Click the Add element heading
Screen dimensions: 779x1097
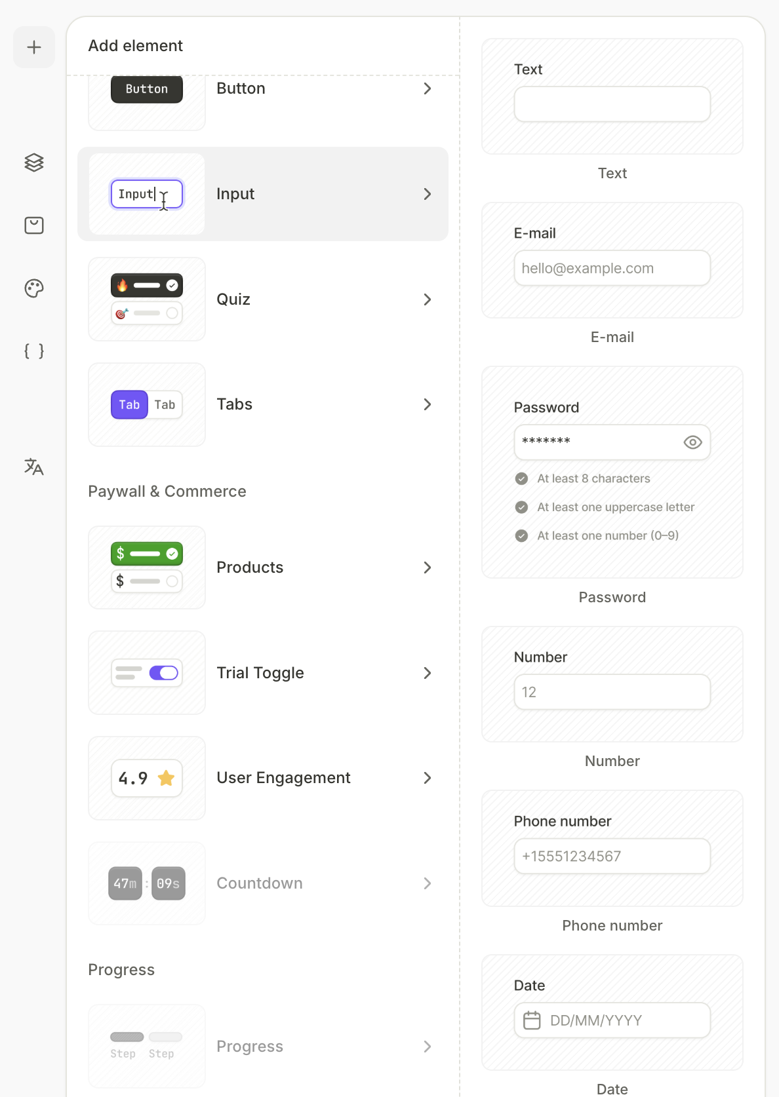(x=136, y=46)
